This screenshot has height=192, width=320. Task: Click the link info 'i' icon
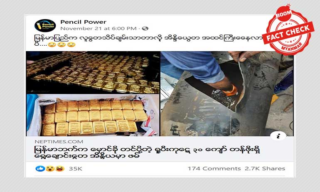tap(278, 136)
